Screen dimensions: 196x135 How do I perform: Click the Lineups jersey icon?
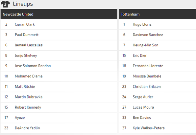tap(5, 4)
